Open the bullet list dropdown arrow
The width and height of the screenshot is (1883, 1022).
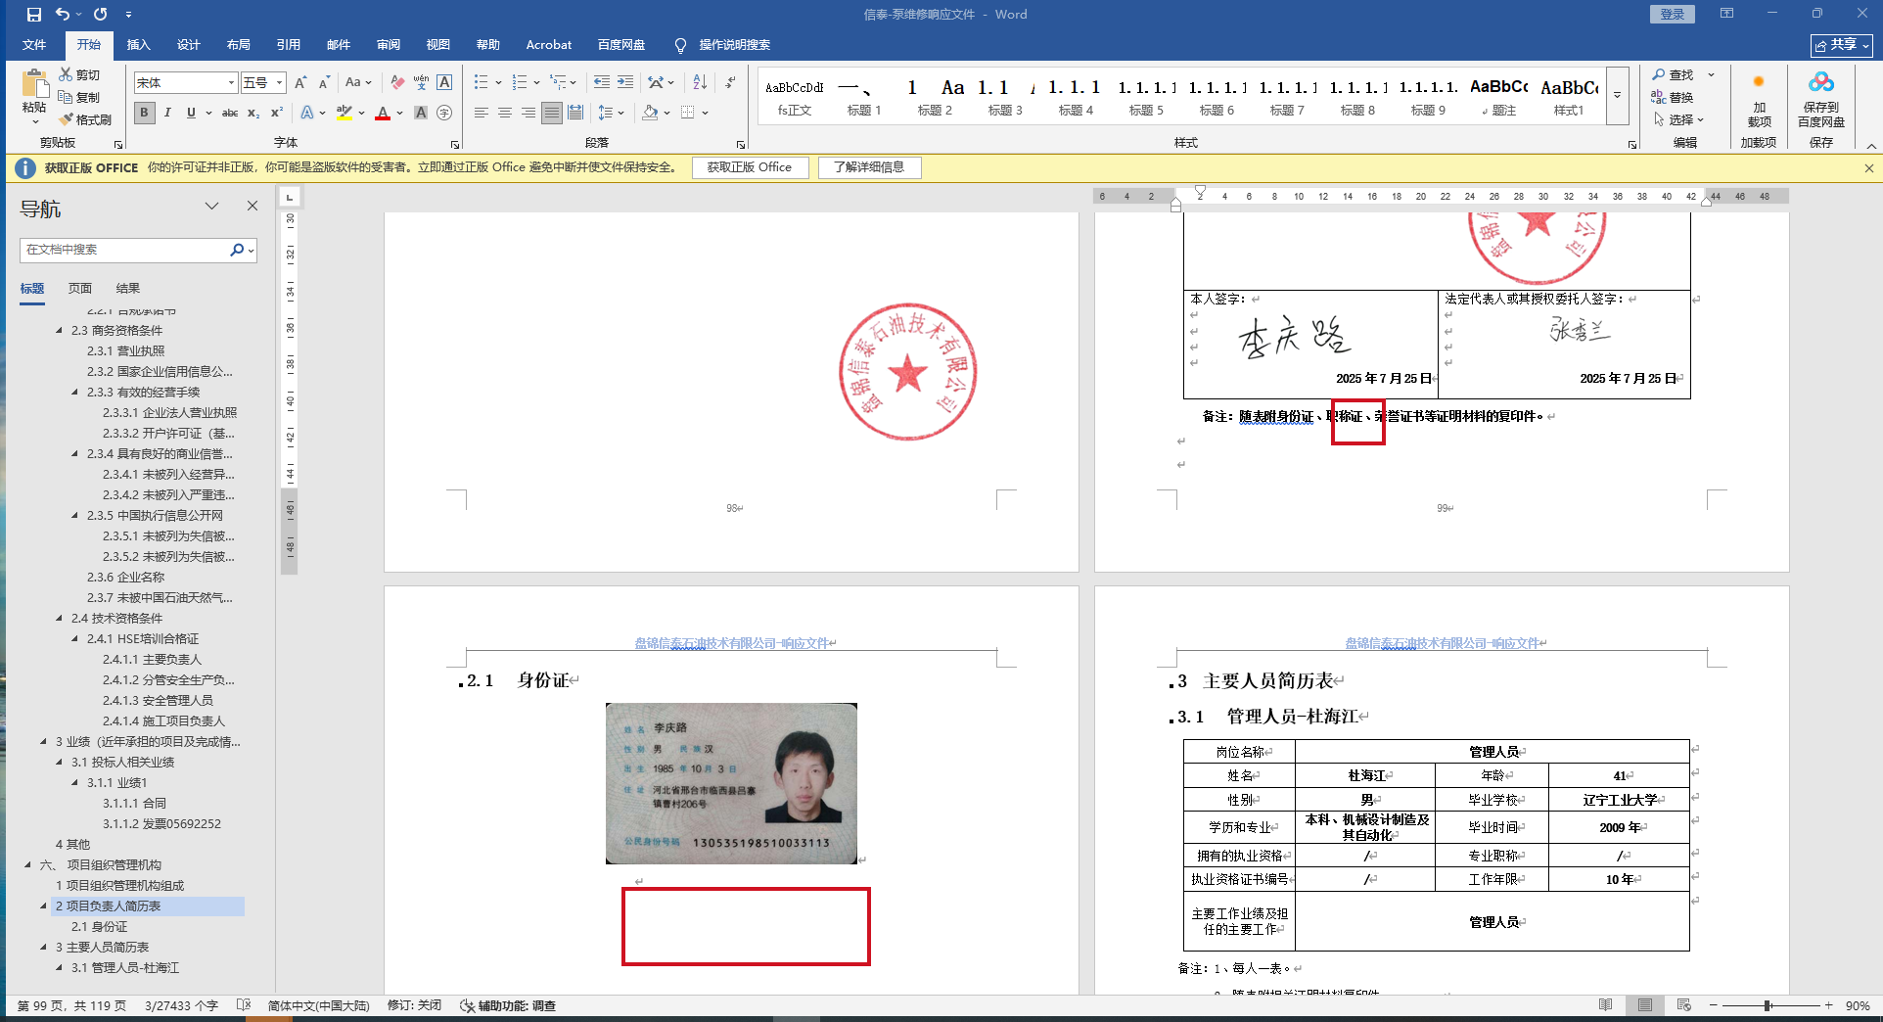coord(498,83)
